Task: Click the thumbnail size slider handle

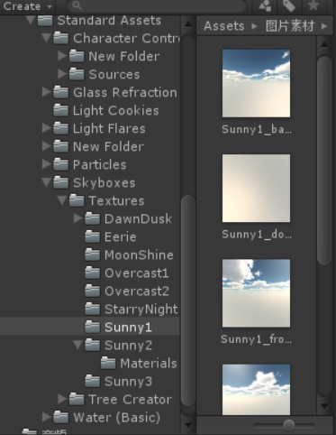Action: tap(289, 425)
